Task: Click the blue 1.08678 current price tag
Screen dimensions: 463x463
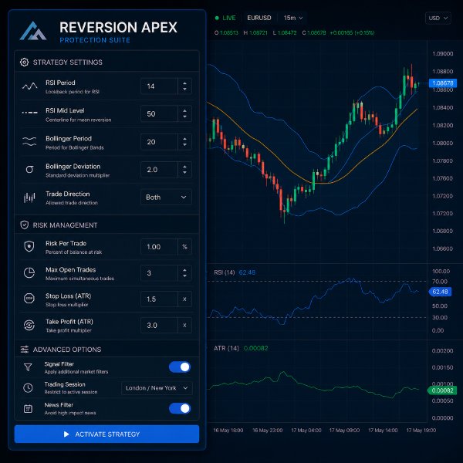Action: point(443,83)
